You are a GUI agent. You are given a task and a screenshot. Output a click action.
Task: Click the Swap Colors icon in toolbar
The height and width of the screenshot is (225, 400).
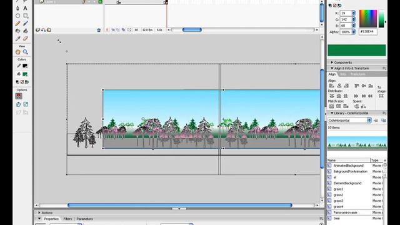[27, 82]
